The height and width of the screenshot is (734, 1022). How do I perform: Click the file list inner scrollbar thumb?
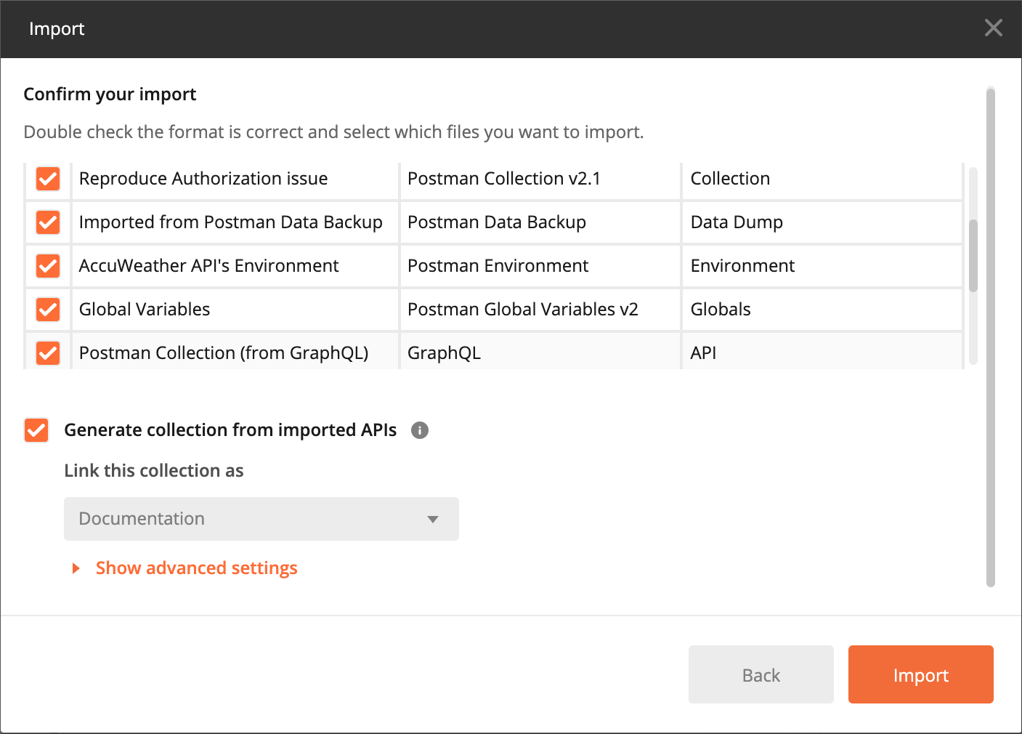click(x=973, y=256)
